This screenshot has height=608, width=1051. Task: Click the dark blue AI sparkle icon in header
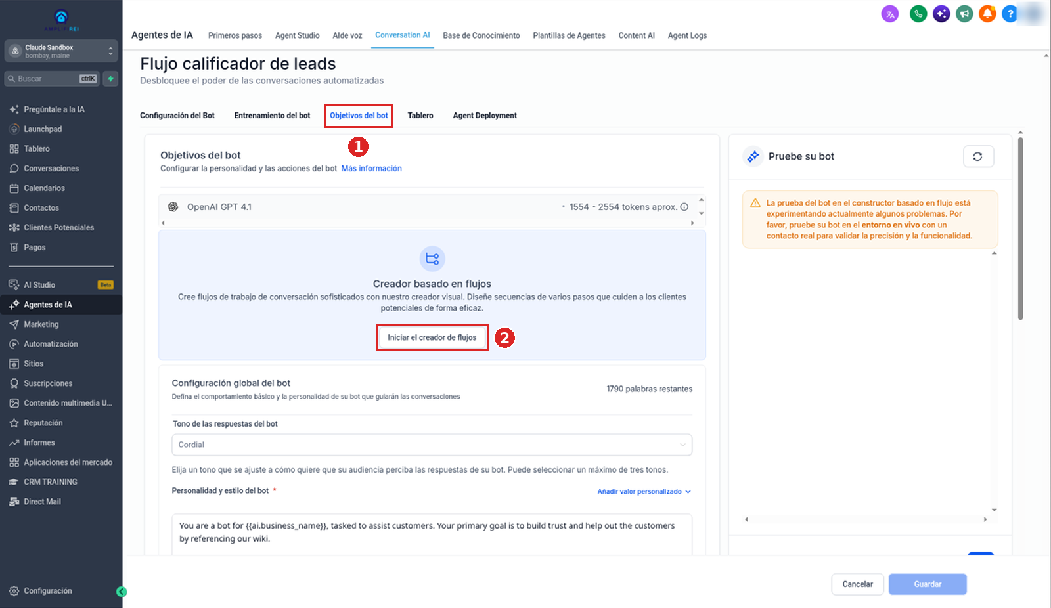pos(941,14)
